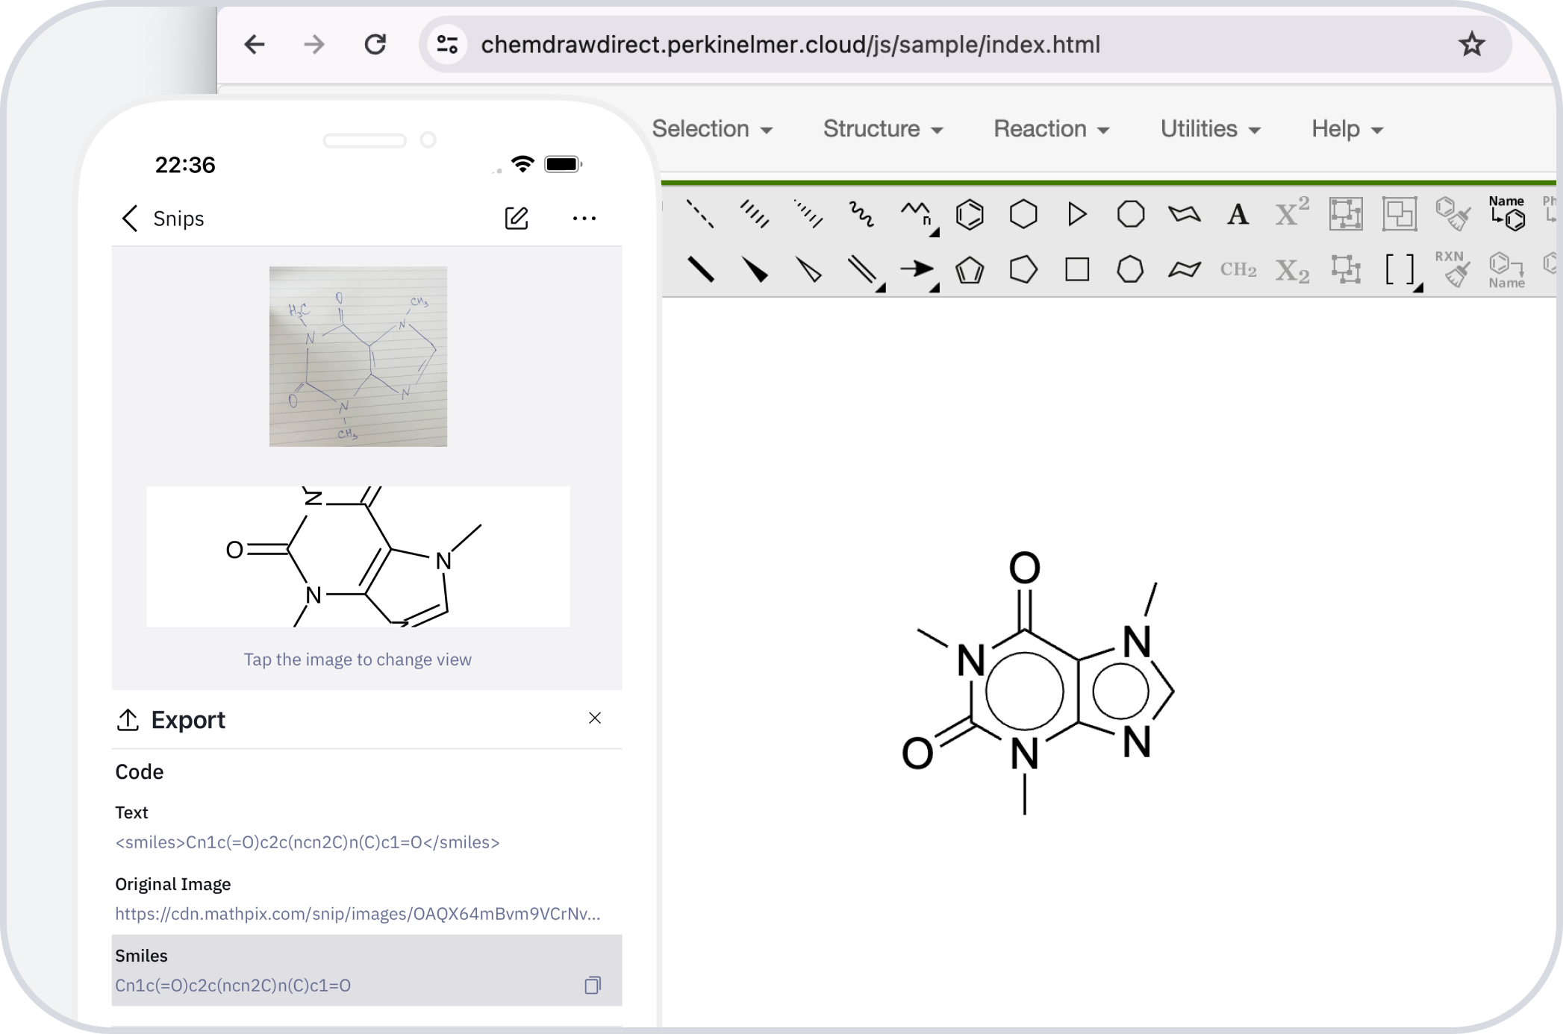This screenshot has width=1563, height=1034.
Task: Pick the chair cyclohexane template
Action: click(1185, 214)
